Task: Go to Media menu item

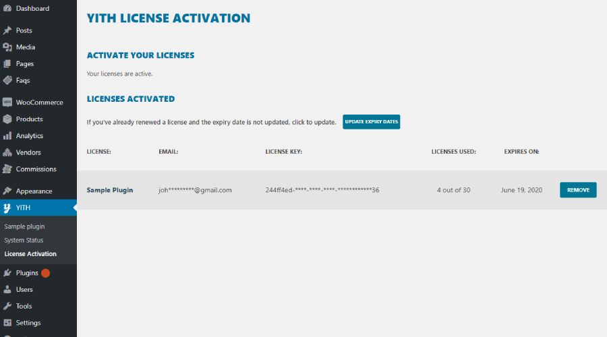Action: [x=26, y=47]
